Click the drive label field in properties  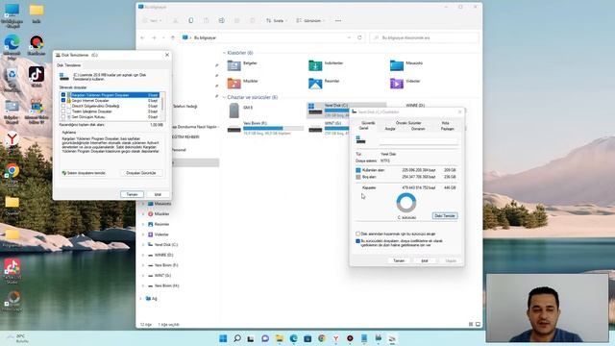point(419,141)
